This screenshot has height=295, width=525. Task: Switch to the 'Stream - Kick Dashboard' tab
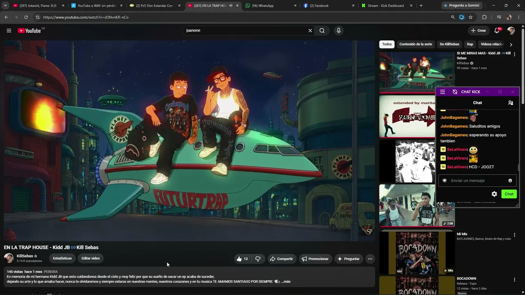coord(387,6)
